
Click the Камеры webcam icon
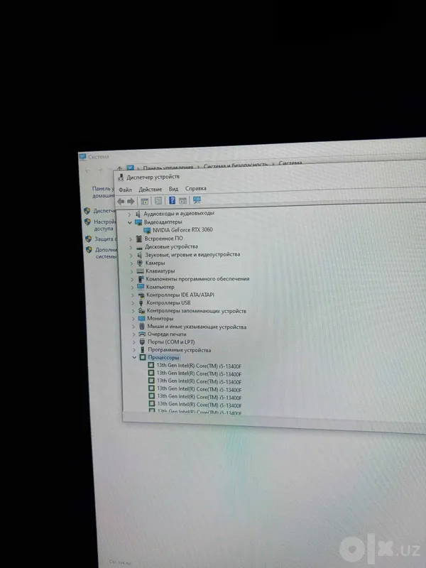point(140,263)
